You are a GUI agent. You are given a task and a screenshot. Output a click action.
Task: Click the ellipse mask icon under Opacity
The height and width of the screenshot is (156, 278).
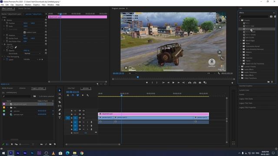(x=8, y=47)
